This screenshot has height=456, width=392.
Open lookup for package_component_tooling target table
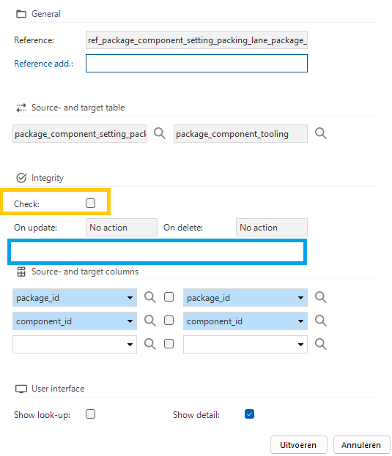coord(321,133)
